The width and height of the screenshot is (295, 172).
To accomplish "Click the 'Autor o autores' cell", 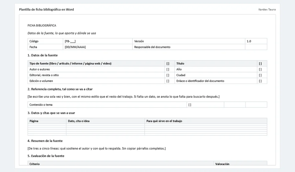I will point(96,69).
